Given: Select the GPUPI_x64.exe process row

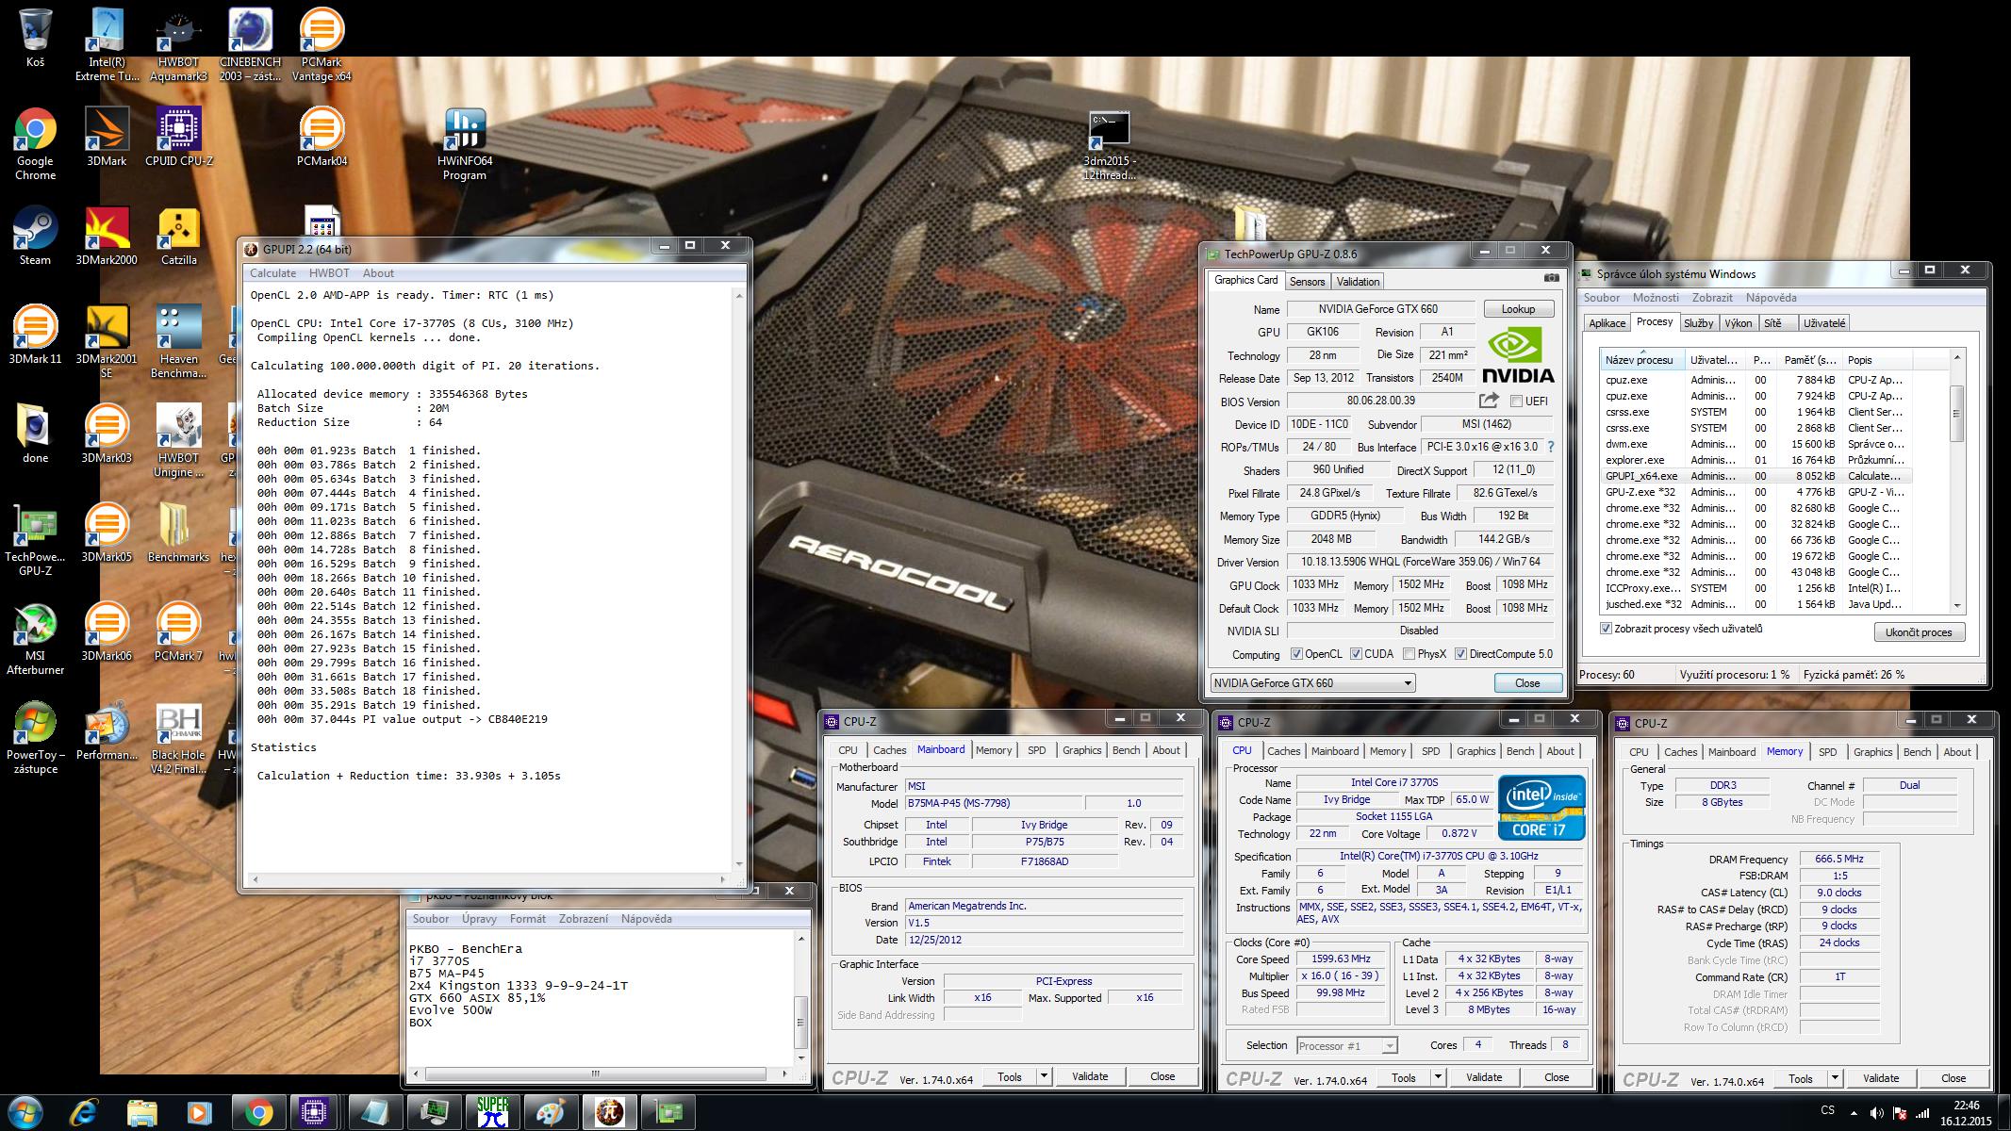Looking at the screenshot, I should [1756, 476].
